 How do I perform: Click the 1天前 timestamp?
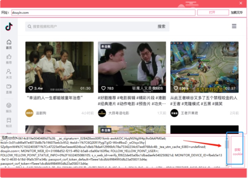pyautogui.click(x=162, y=113)
